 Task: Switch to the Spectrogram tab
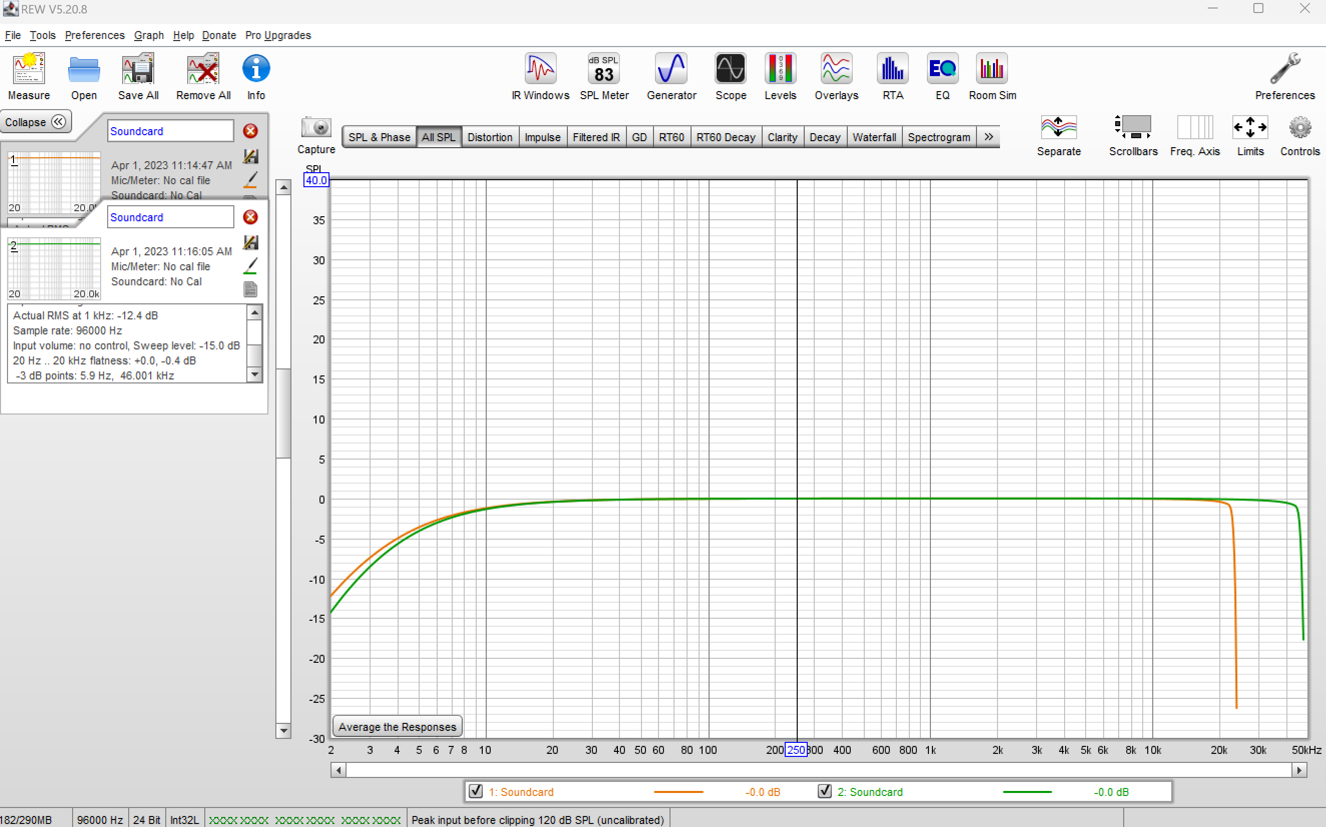939,137
